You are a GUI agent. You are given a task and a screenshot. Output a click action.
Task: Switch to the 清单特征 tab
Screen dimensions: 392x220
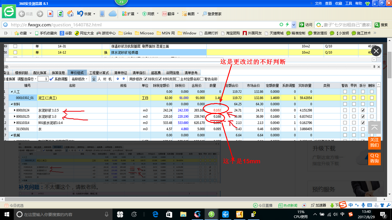click(121, 73)
